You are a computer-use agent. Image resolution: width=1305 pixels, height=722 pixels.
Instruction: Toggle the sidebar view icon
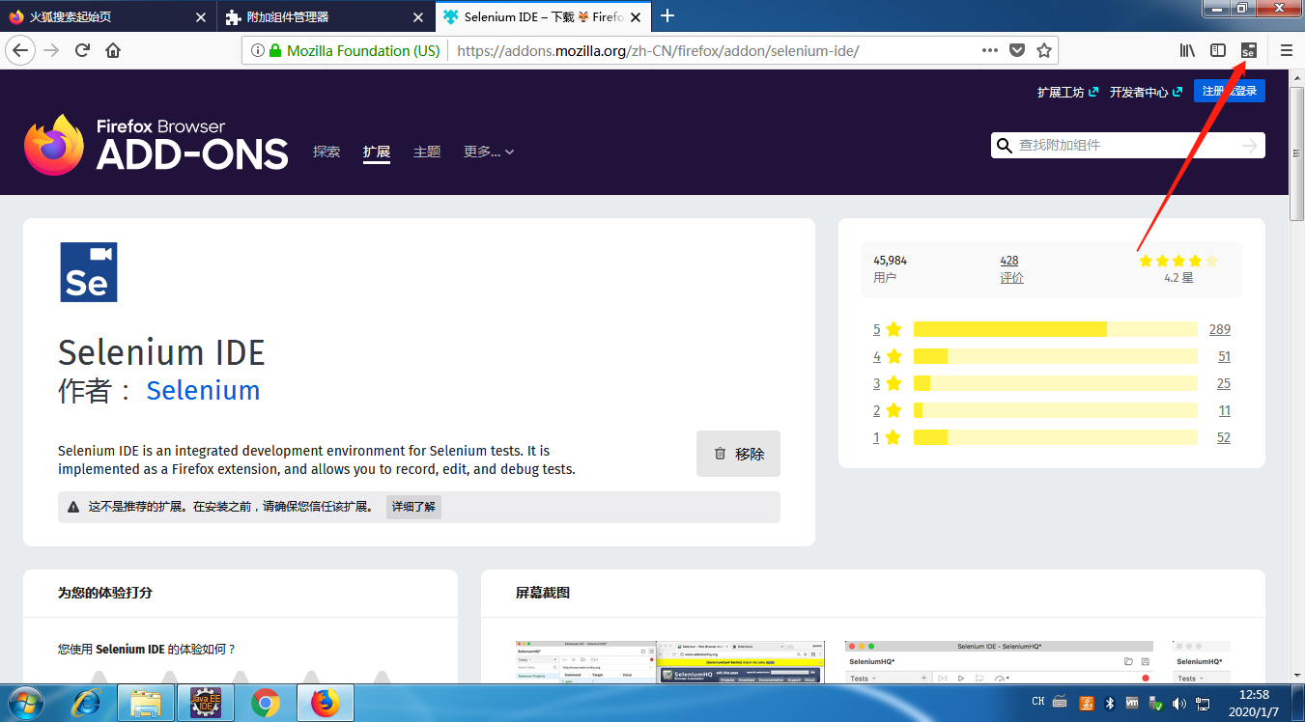coord(1218,50)
